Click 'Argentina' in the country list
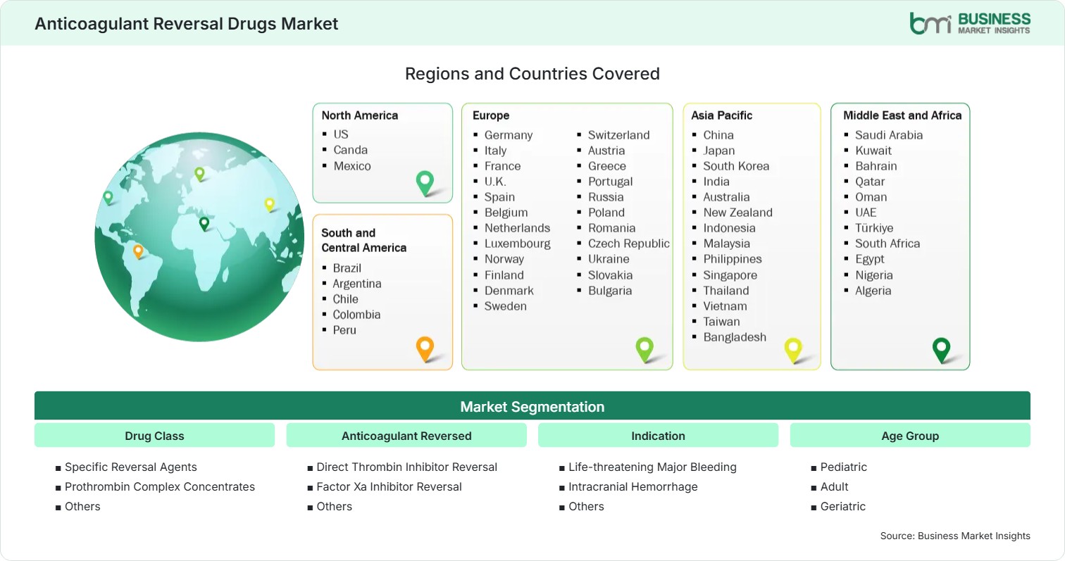1065x561 pixels. coord(357,283)
